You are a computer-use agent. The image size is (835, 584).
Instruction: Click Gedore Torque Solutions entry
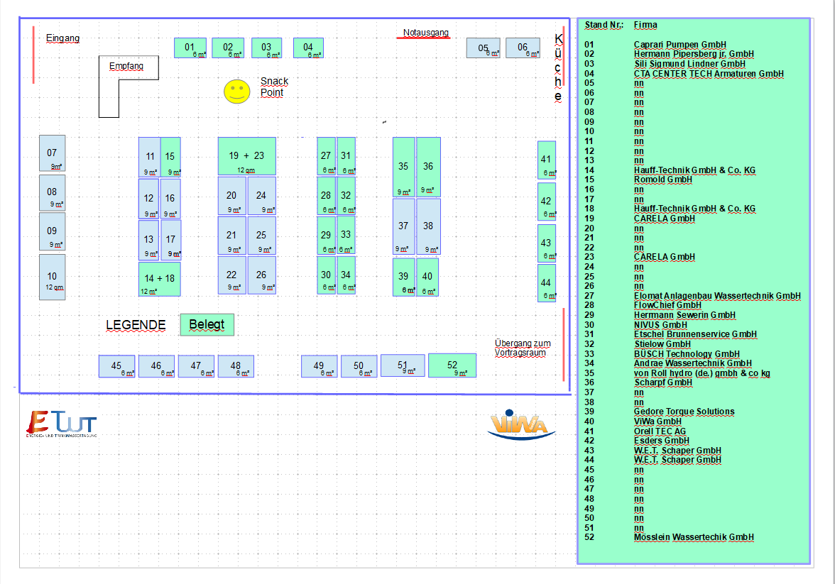(684, 412)
